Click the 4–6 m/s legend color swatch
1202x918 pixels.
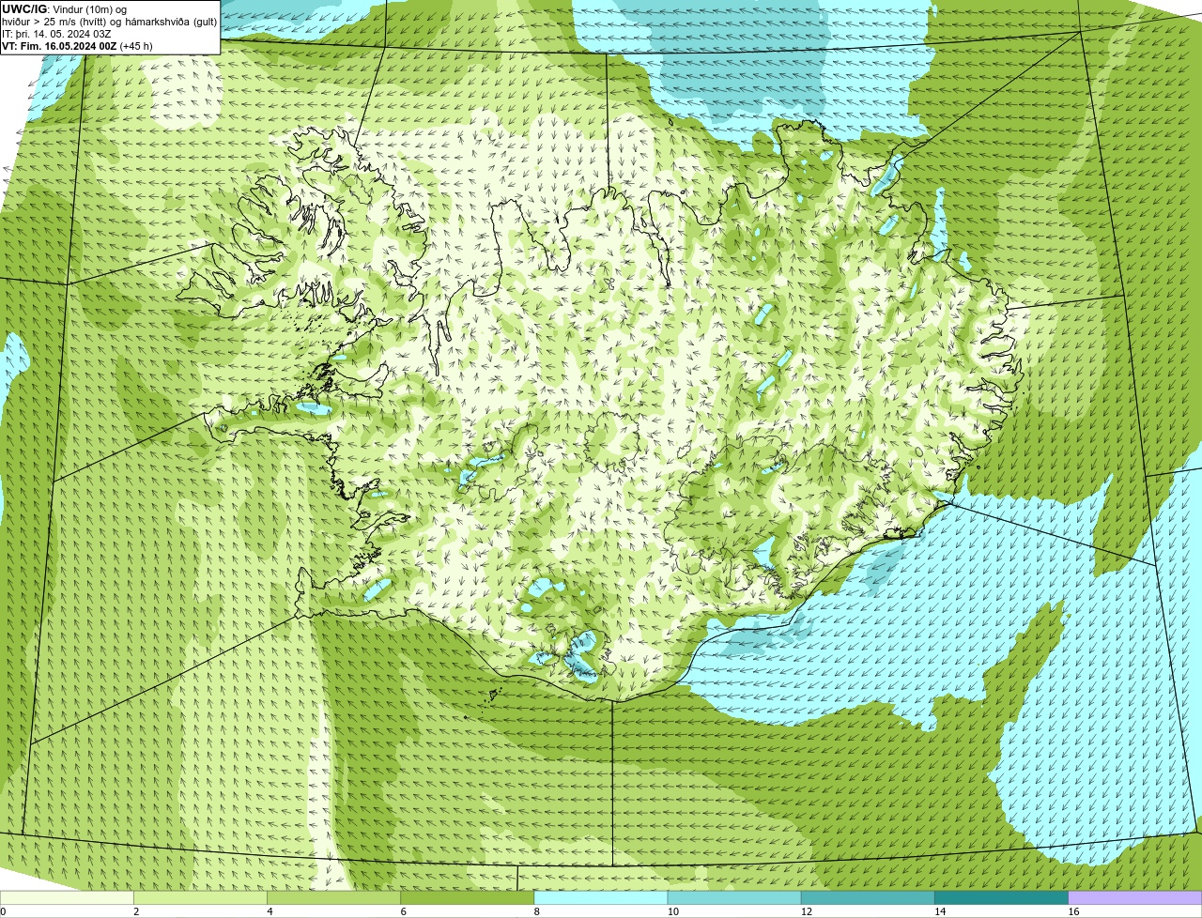click(x=334, y=897)
